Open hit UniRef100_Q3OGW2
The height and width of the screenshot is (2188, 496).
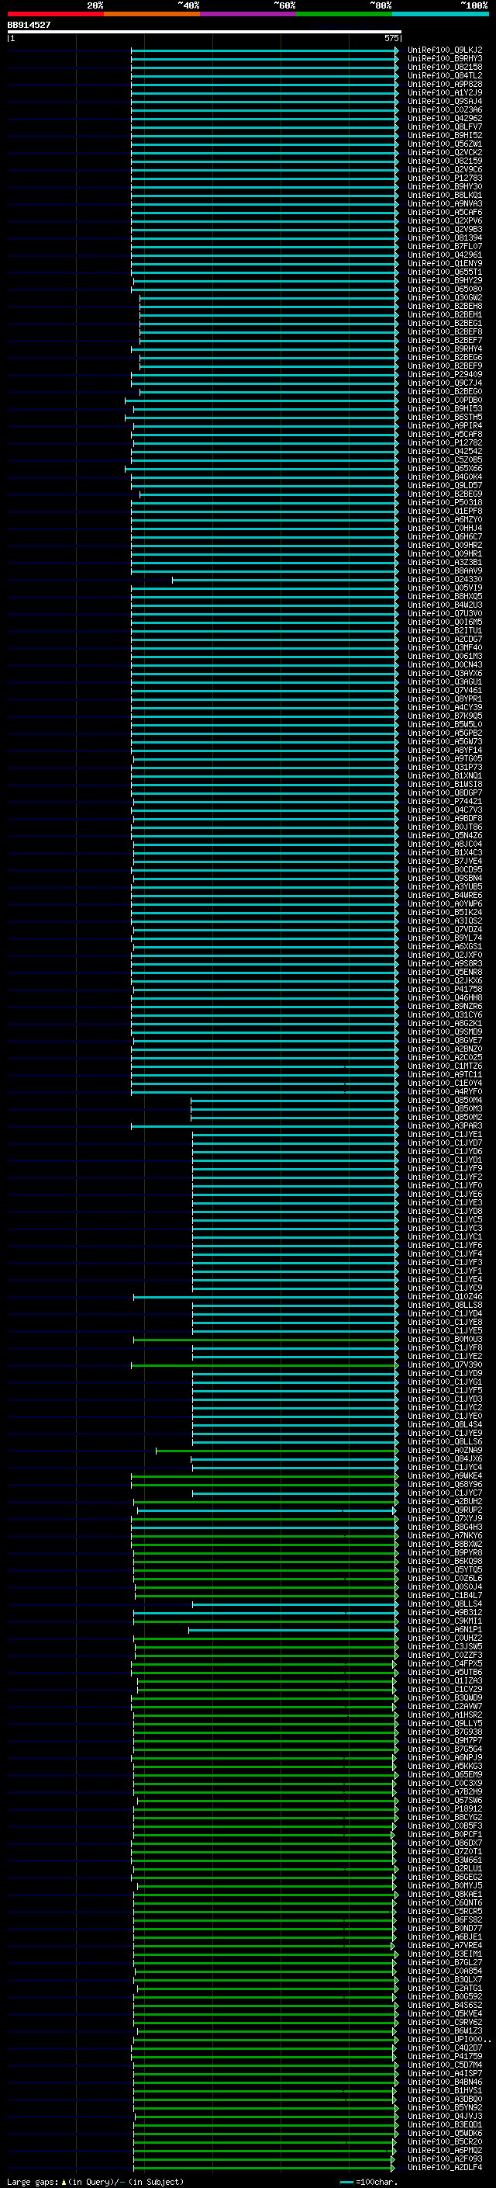click(x=445, y=297)
